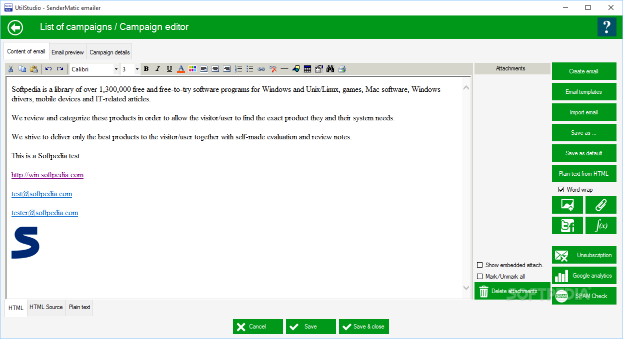Align text to the left
Image resolution: width=623 pixels, height=339 pixels.
tap(204, 69)
